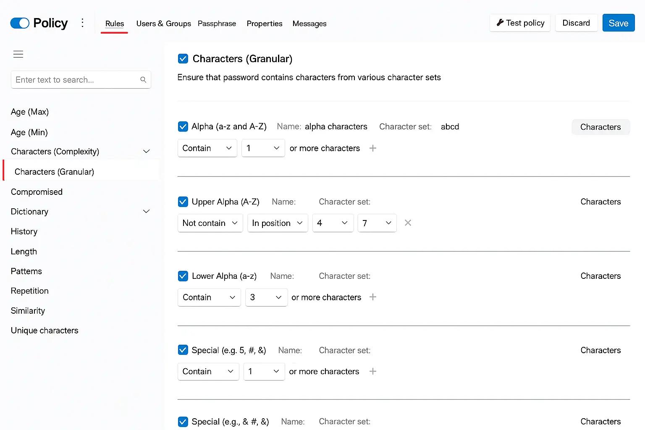Select Characters (Granular) in sidebar
Screen dimensions: 645x430
click(x=81, y=171)
